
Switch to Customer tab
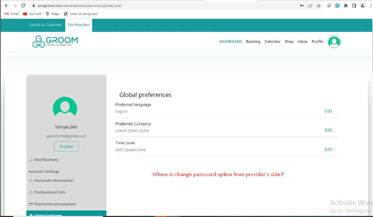pyautogui.click(x=46, y=25)
